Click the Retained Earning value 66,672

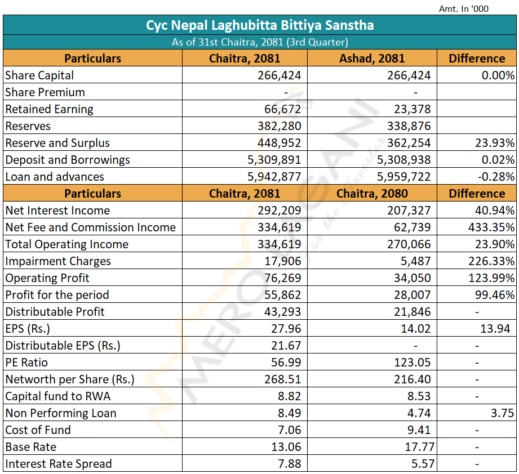click(x=283, y=109)
